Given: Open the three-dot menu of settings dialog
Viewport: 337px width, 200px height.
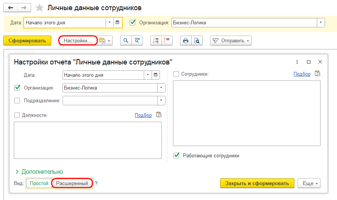Looking at the screenshot, I should tap(297, 62).
